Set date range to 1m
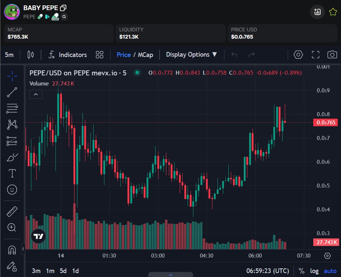 point(50,271)
